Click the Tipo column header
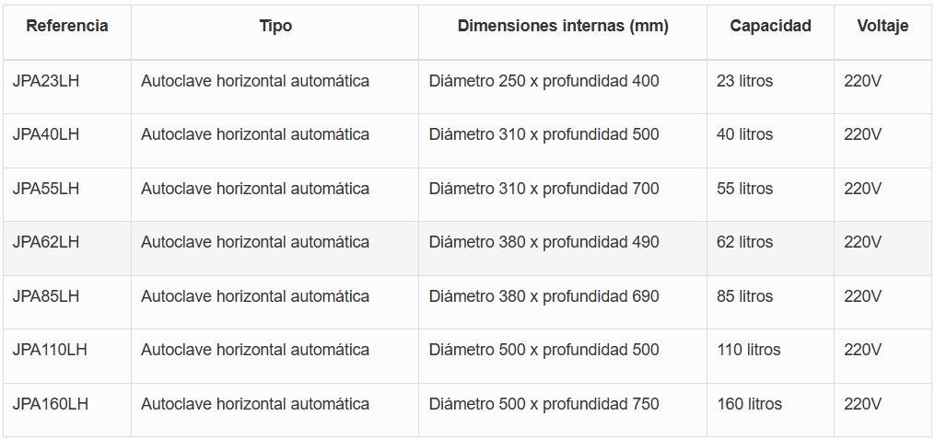Image resolution: width=935 pixels, height=439 pixels. 275,26
